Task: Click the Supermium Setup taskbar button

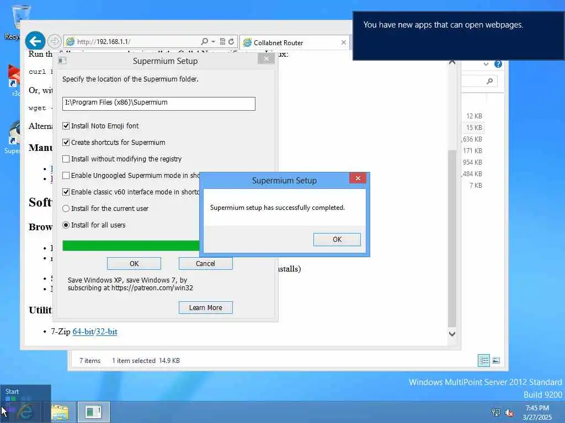Action: pos(94,412)
